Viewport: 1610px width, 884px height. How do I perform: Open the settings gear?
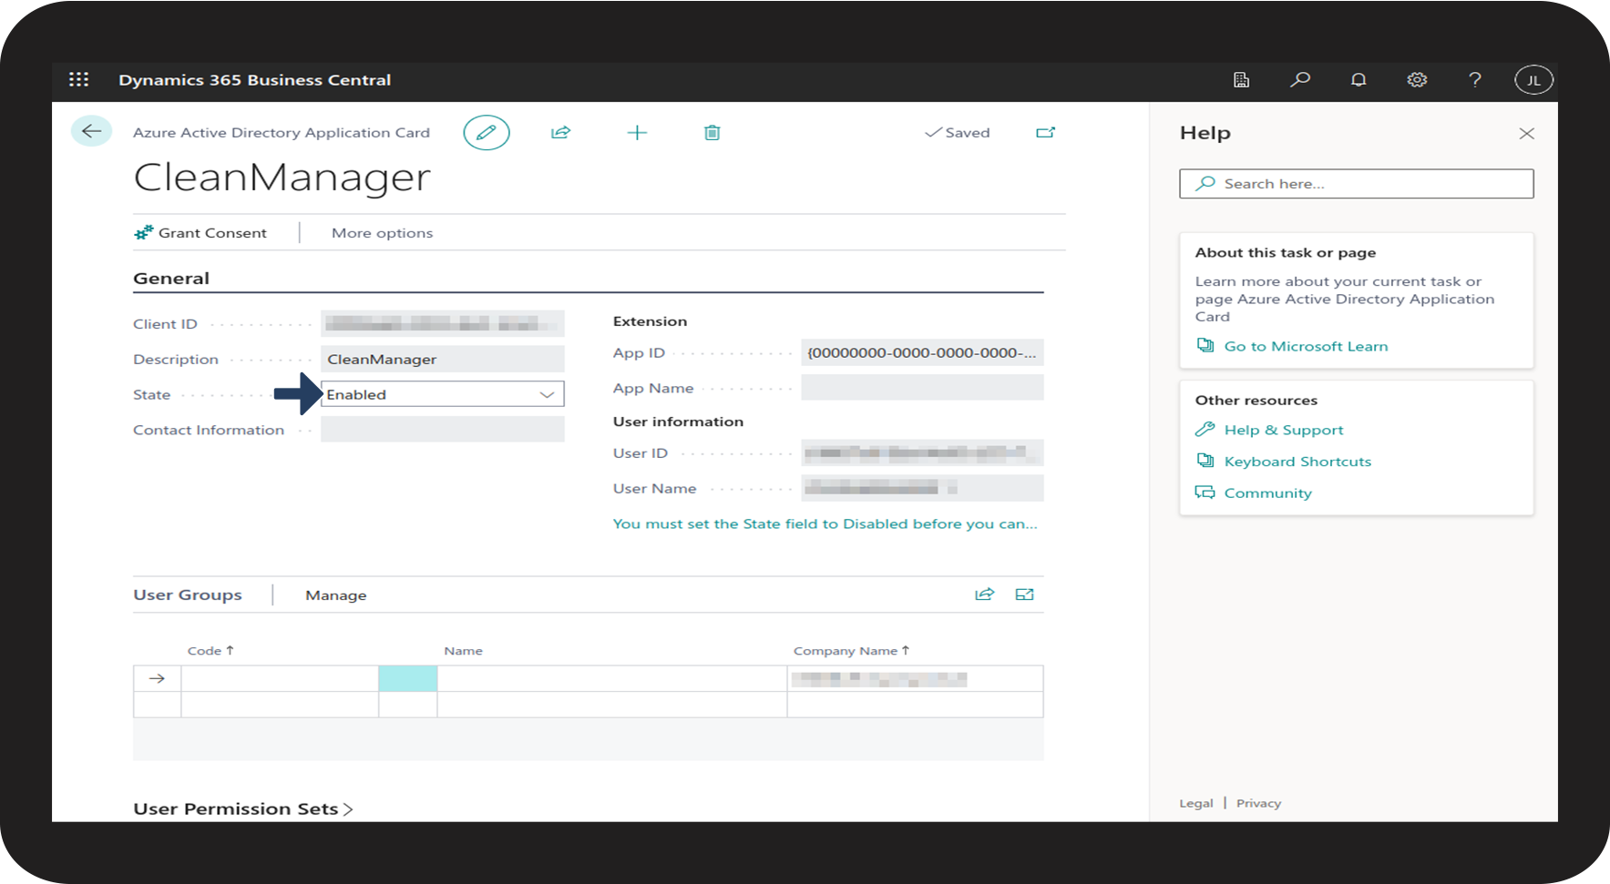[1417, 80]
